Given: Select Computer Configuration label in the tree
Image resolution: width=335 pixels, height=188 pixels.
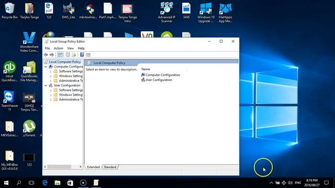Looking at the screenshot, I should pyautogui.click(x=69, y=66).
